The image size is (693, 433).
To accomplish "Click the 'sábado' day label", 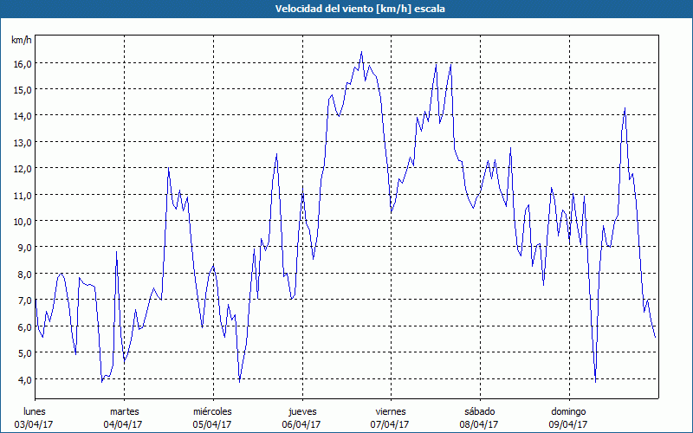I will 479,411.
